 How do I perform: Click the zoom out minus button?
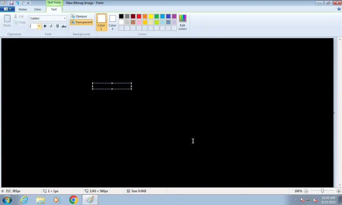(x=306, y=191)
